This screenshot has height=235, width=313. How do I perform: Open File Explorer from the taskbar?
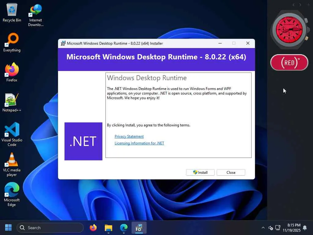109,228
